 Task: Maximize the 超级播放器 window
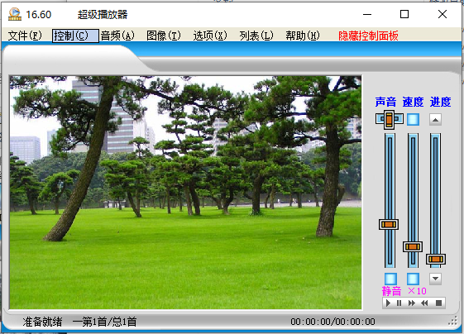click(404, 14)
